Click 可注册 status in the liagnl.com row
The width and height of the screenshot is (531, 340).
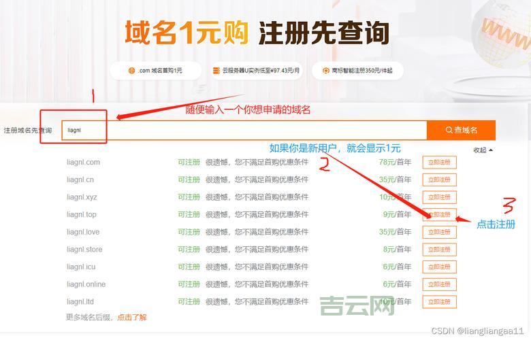coord(189,163)
